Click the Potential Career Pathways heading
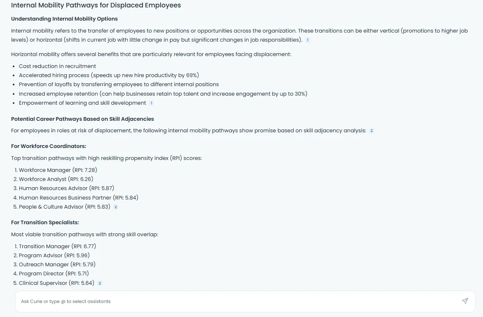483x317 pixels. click(82, 119)
